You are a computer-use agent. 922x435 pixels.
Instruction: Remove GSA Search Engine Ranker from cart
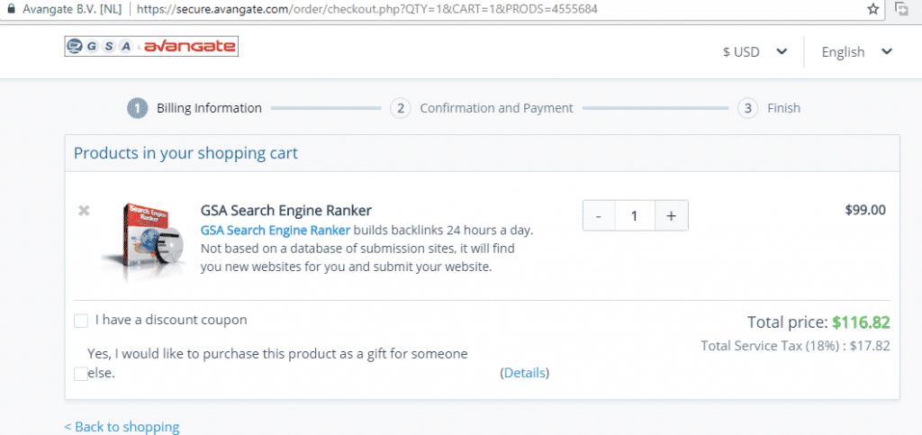coord(84,211)
